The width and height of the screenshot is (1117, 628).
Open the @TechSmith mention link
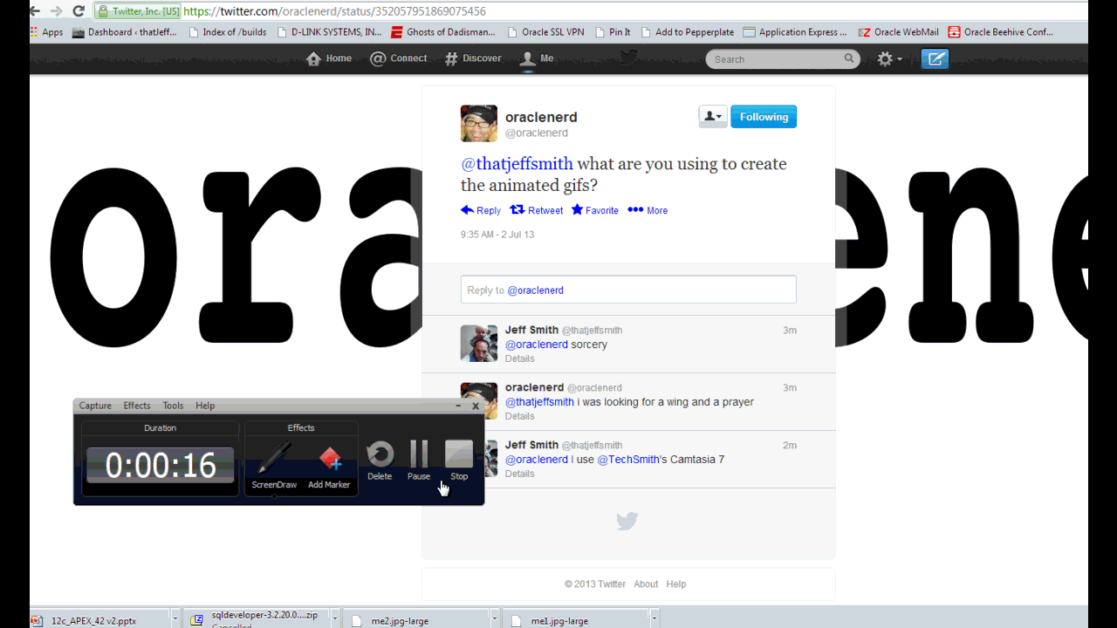[x=628, y=460]
